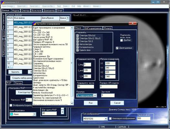Click the scan settings dialog title icon

pyautogui.click(x=34, y=24)
